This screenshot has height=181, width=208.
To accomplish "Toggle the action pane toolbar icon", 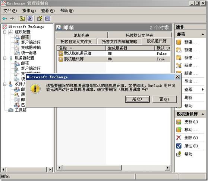I will tap(47, 19).
